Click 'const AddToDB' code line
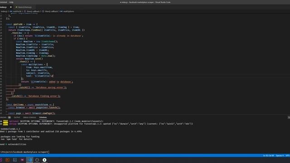Screen dimensions: 290x163 coord(22,24)
